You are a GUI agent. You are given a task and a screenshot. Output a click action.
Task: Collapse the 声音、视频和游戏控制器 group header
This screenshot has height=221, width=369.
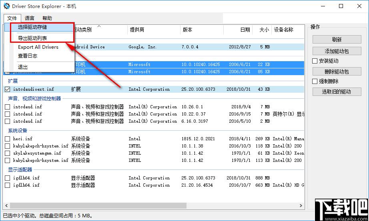[34, 99]
